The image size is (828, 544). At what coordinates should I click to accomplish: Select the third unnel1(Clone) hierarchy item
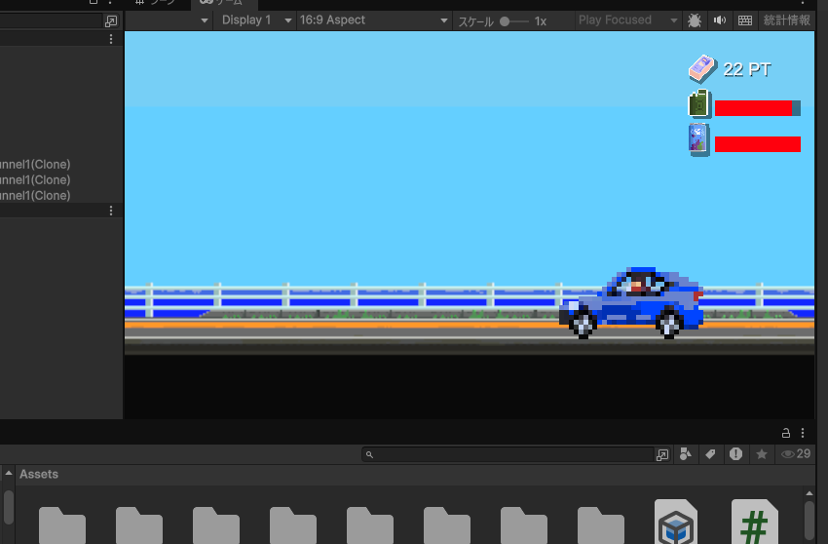pyautogui.click(x=35, y=196)
